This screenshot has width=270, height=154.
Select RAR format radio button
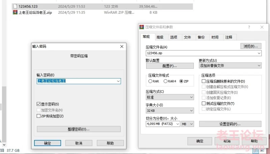coord(150,81)
